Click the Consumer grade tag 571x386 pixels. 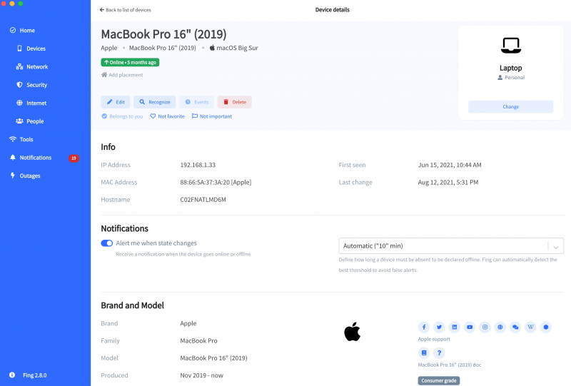439,380
